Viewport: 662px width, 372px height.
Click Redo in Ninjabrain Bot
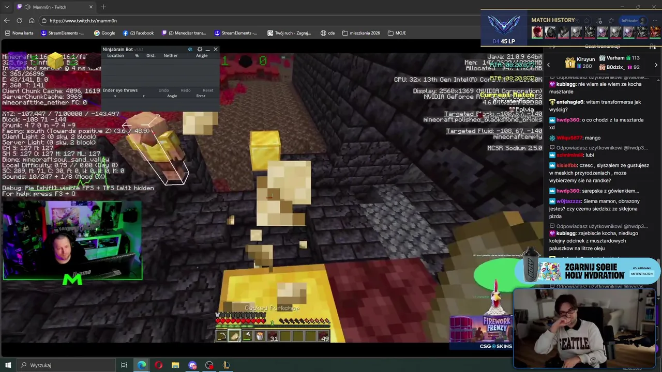(186, 90)
